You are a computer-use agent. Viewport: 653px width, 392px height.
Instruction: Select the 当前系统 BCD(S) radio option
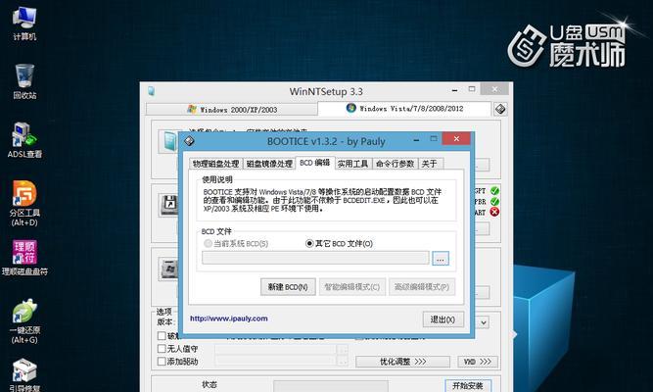236,244
